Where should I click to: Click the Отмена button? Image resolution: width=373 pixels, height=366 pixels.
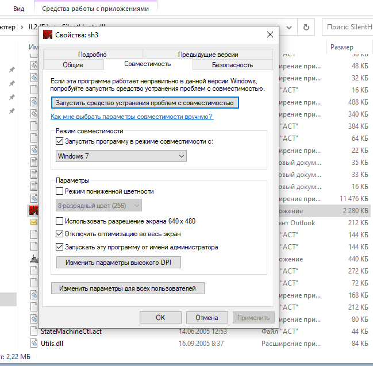click(207, 318)
